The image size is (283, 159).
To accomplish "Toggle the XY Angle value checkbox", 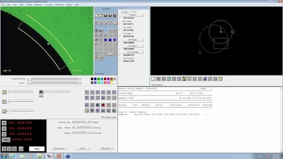I will coord(120,43).
